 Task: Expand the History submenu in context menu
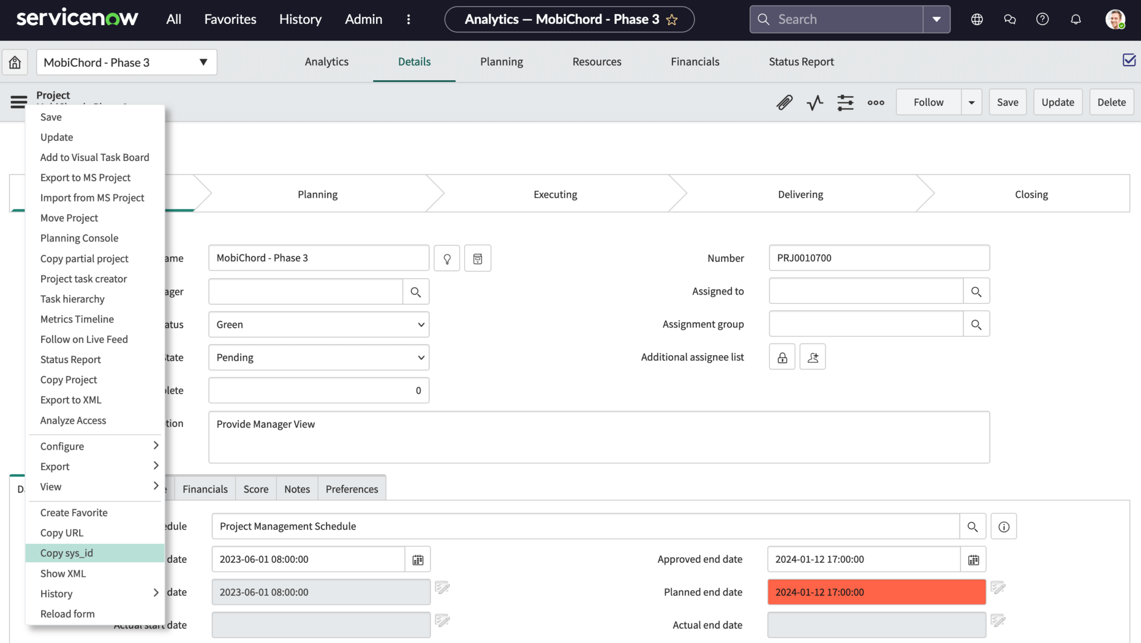tap(95, 593)
